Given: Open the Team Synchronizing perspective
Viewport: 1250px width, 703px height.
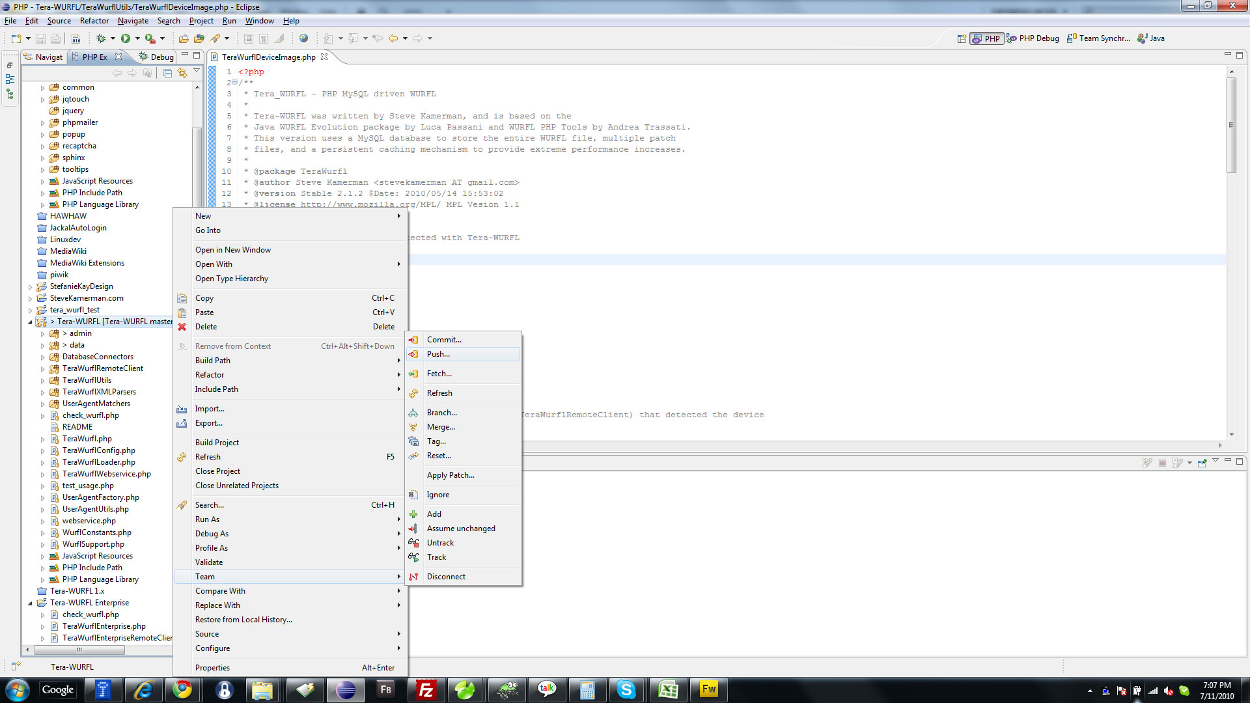Looking at the screenshot, I should pos(1100,38).
